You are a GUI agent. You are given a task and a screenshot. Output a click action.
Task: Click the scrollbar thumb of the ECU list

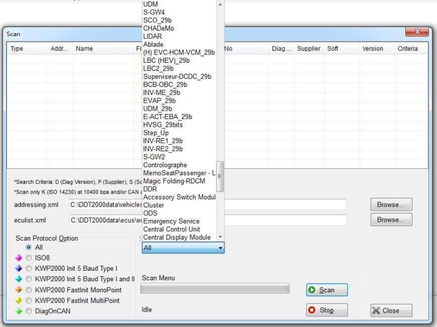(x=220, y=176)
